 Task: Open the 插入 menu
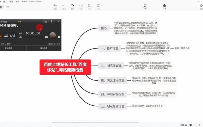(5, 2)
